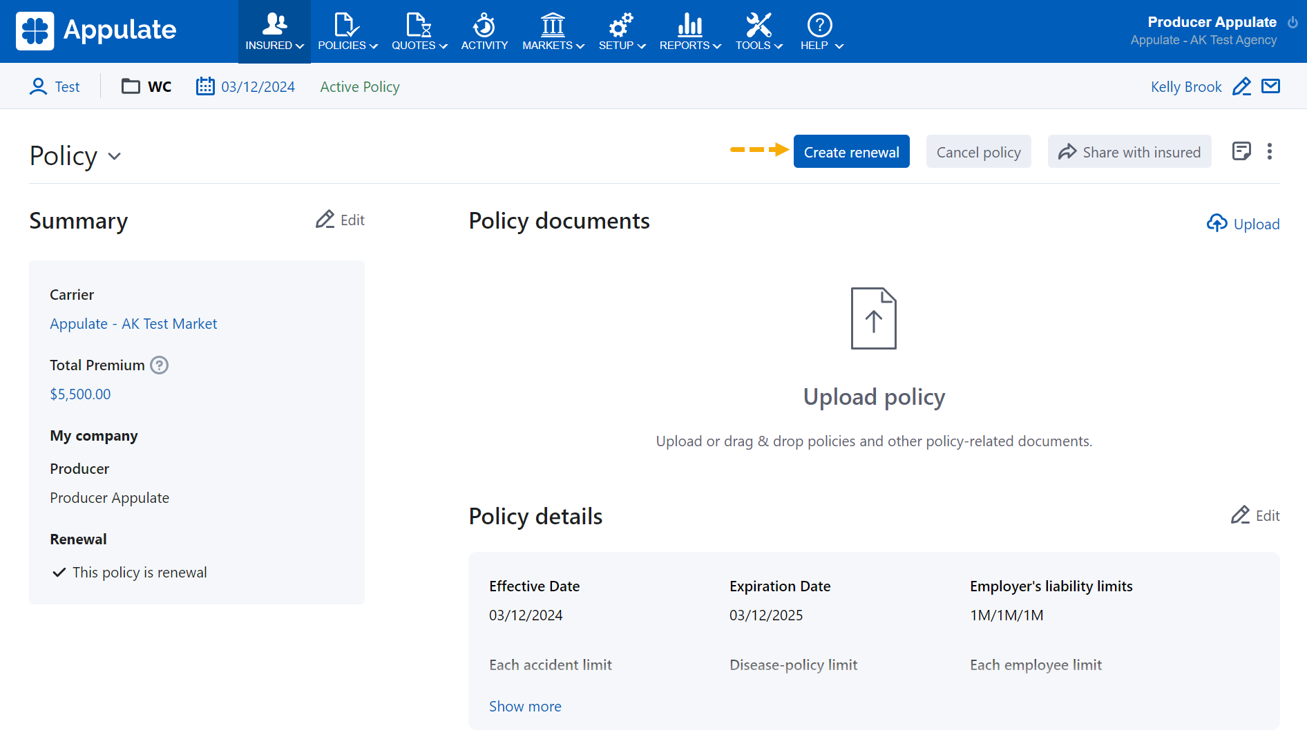Viewport: 1307px width, 746px height.
Task: Click the calendar icon for 03/12/2024
Action: tap(205, 86)
